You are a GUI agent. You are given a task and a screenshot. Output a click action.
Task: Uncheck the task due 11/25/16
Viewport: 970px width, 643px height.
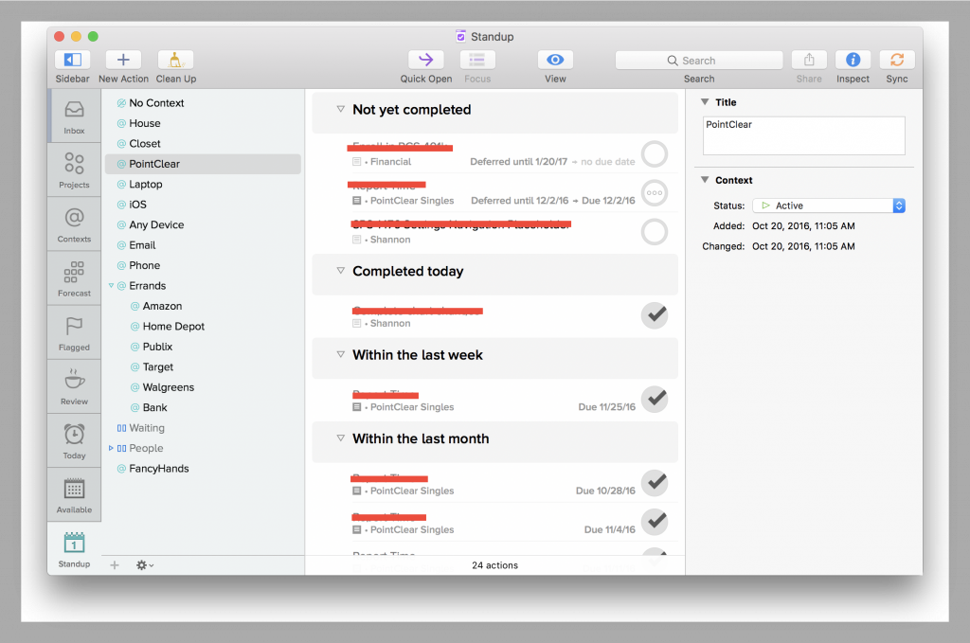[x=655, y=399]
